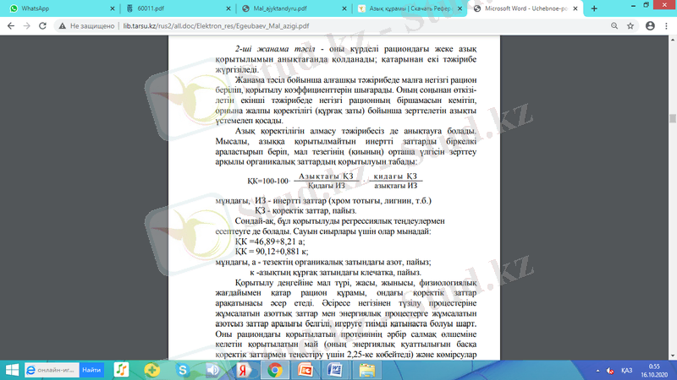
Task: Switch to the 60011.pdf tab
Action: (x=176, y=8)
